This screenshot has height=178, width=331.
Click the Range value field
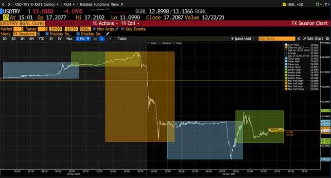[x=42, y=29]
